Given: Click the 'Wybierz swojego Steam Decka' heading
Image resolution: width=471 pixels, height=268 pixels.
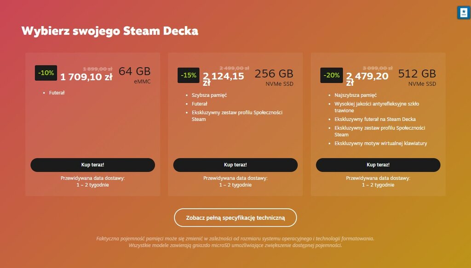Looking at the screenshot, I should [109, 31].
